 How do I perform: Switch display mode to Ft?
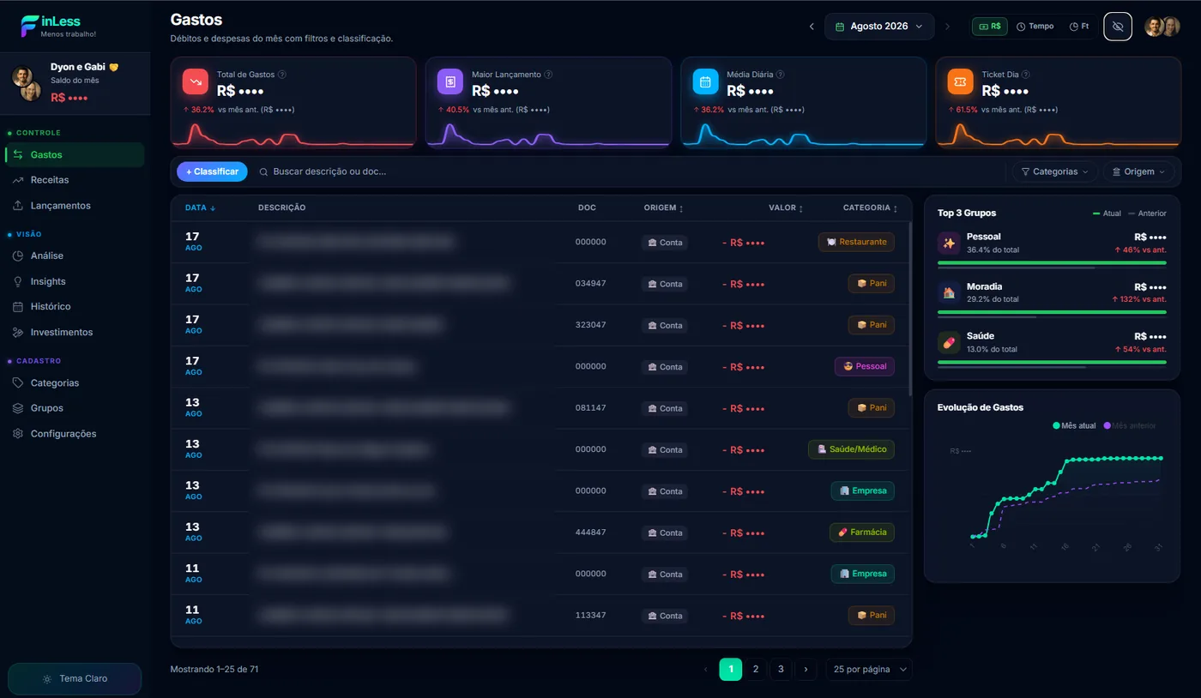pos(1079,27)
